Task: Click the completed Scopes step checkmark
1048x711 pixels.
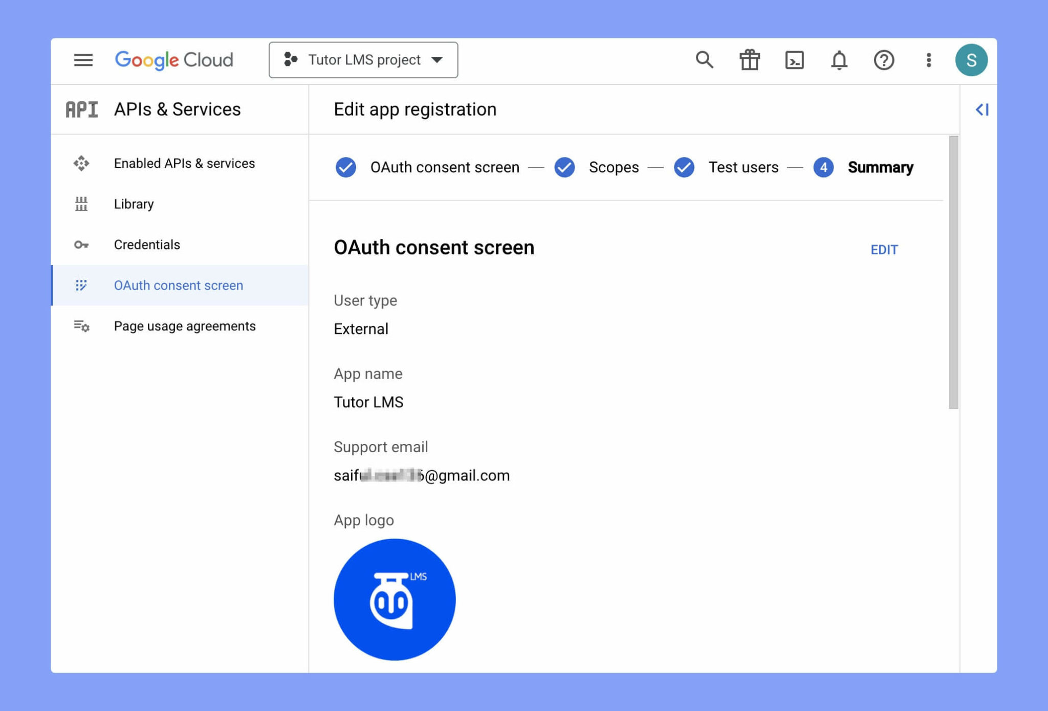Action: [x=564, y=167]
